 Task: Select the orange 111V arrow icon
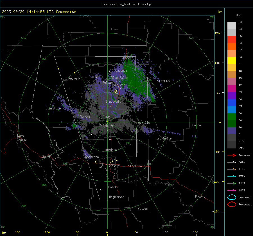(232, 169)
